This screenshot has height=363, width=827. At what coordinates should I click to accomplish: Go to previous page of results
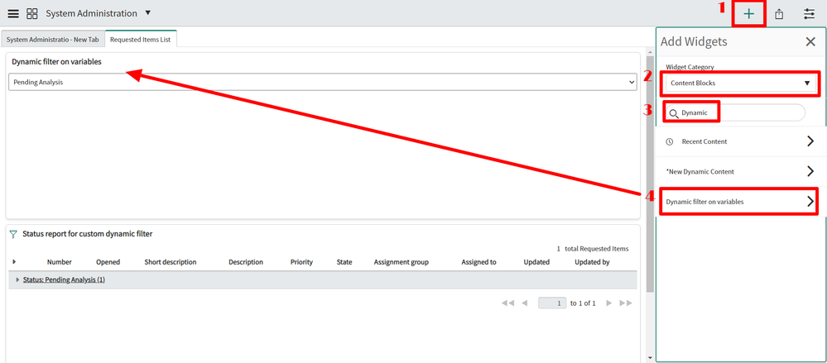[x=524, y=303]
